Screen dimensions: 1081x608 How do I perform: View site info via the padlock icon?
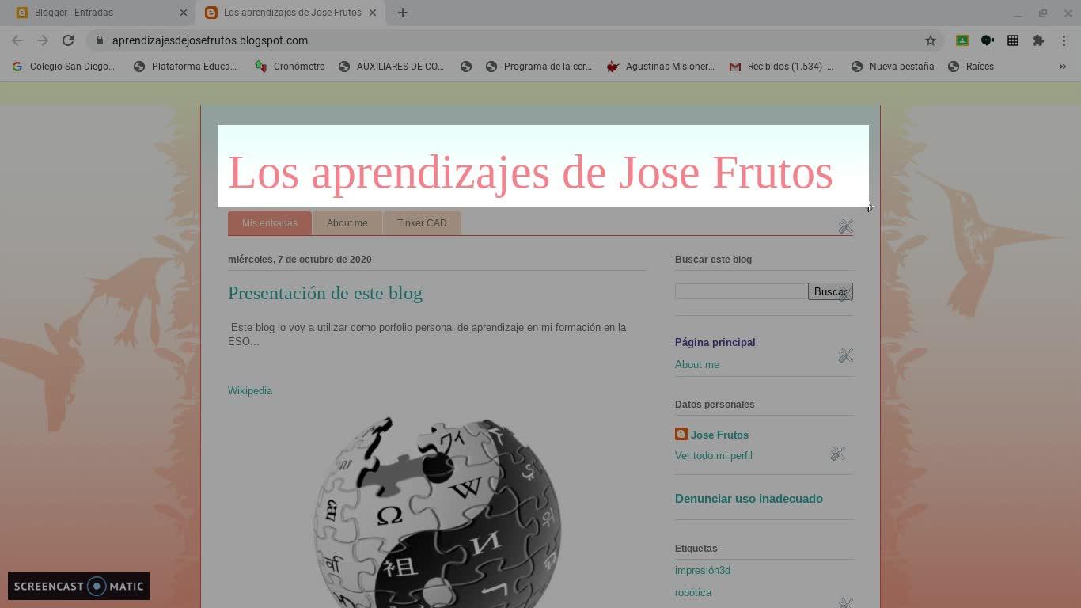pos(99,40)
